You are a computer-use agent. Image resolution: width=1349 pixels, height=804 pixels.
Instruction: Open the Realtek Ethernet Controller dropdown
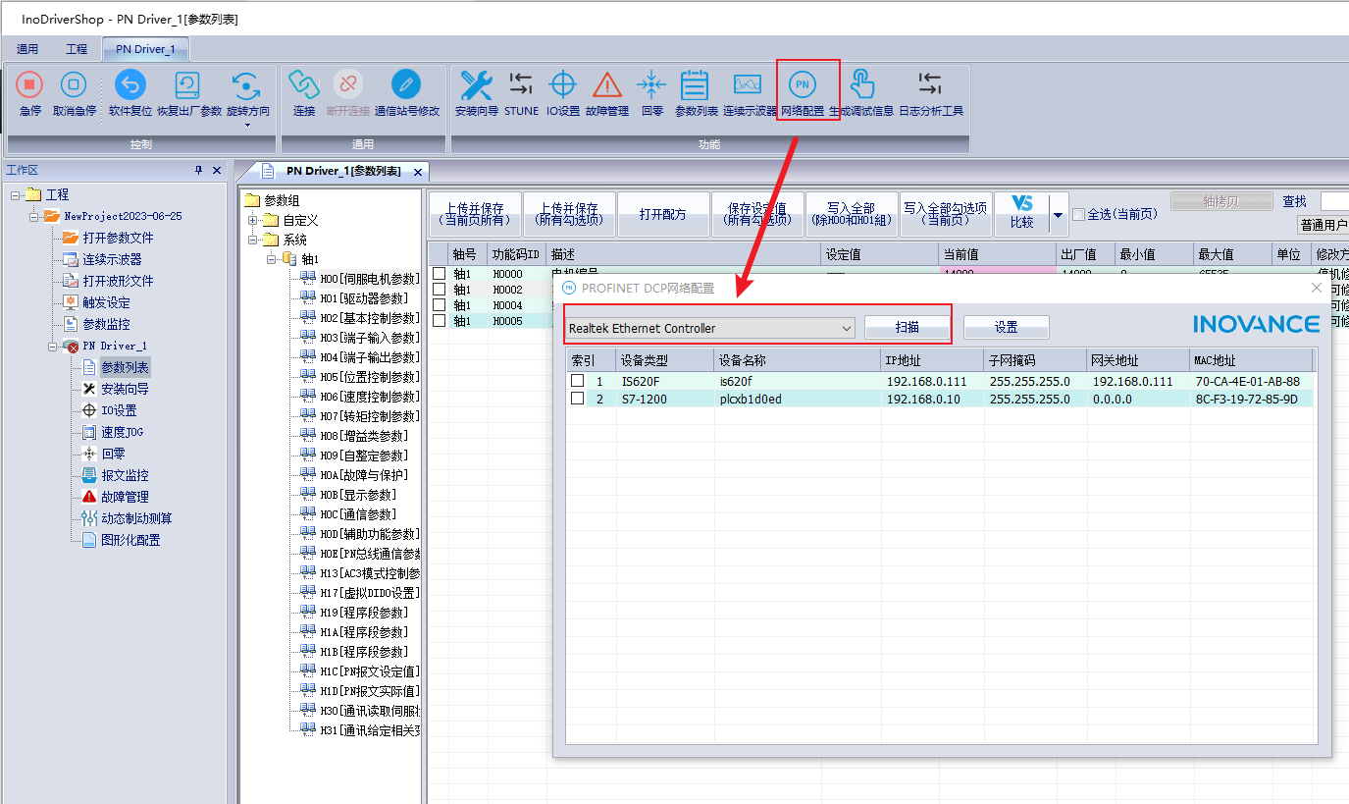710,328
